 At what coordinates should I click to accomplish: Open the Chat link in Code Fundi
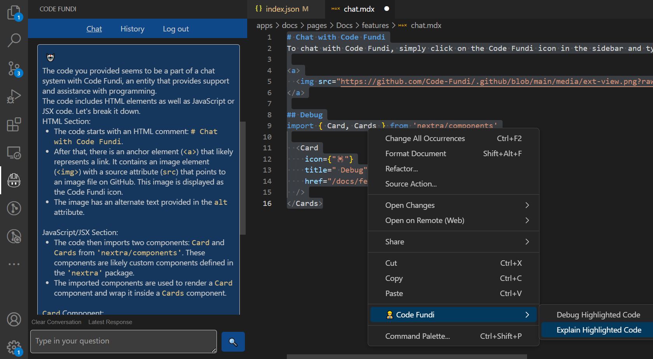tap(94, 29)
